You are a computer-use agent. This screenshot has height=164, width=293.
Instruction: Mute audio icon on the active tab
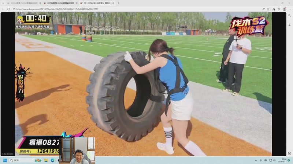85,3
